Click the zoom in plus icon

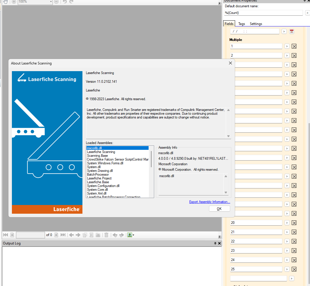(14, 2)
